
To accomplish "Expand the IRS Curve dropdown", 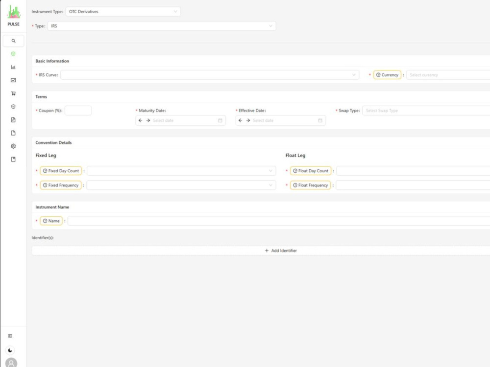I will [210, 75].
